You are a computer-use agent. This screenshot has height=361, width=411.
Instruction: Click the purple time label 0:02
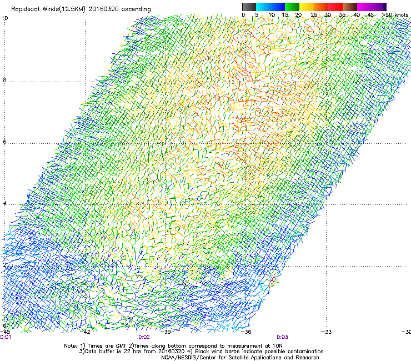pyautogui.click(x=144, y=337)
